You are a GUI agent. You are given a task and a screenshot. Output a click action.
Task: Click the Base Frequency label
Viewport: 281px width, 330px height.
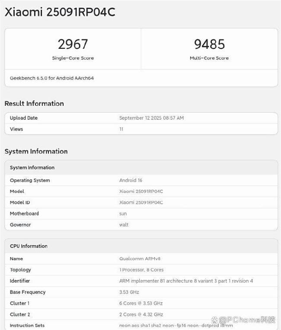(28, 292)
